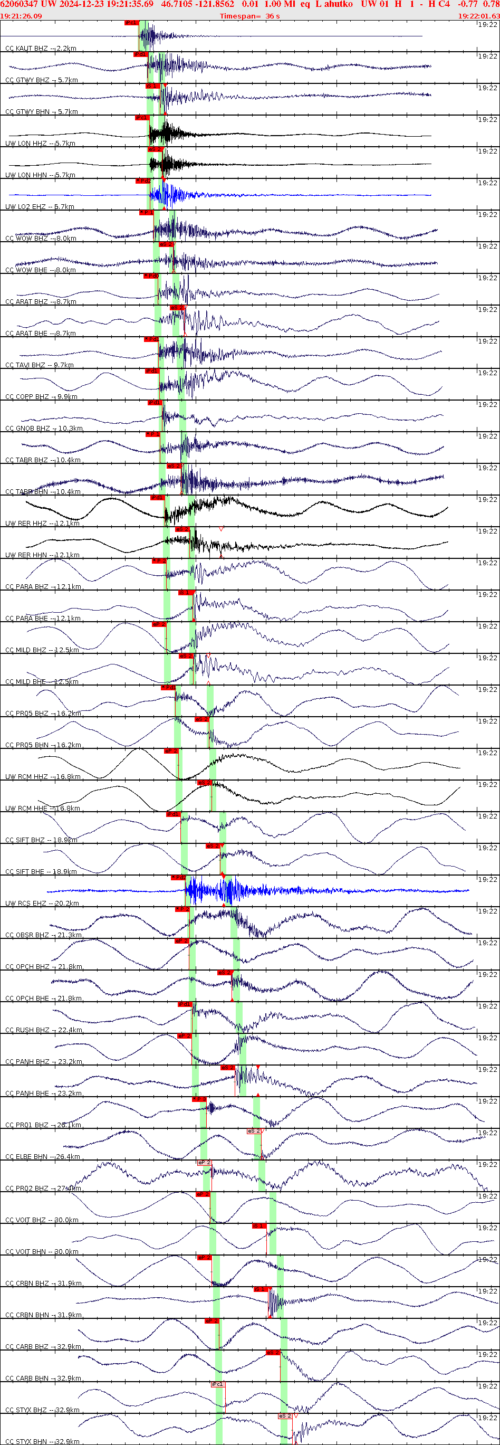Select the CC WOW BHZ -- 8.0km label
Image resolution: width=500 pixels, height=1445 pixels.
coord(41,239)
